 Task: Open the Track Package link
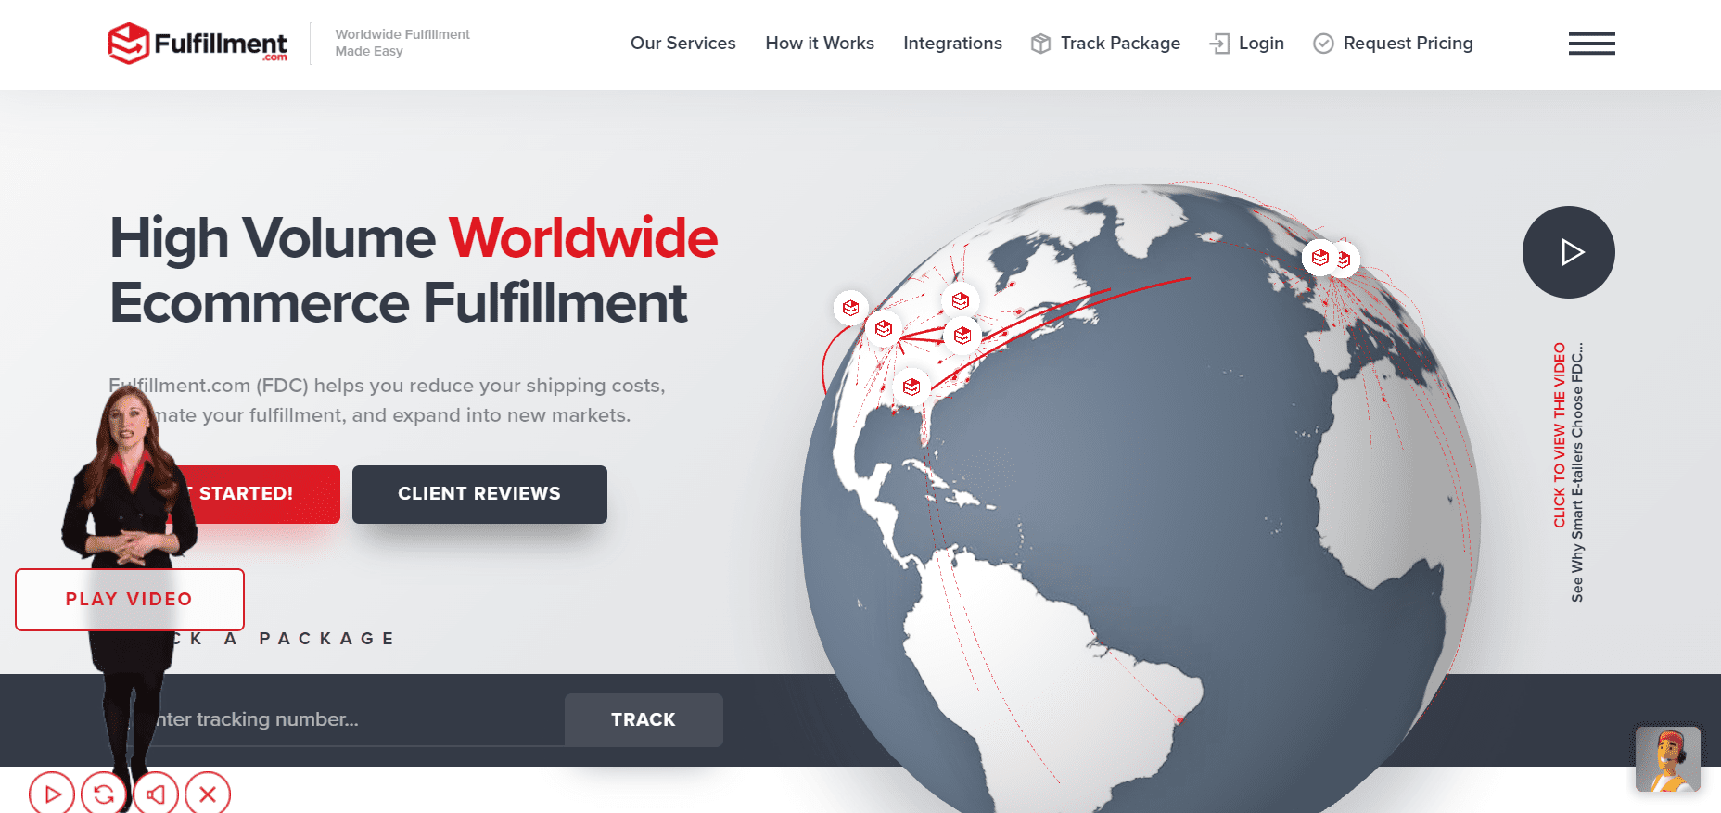tap(1105, 44)
